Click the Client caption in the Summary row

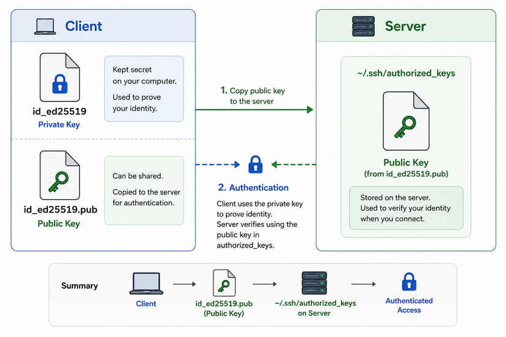tap(146, 303)
